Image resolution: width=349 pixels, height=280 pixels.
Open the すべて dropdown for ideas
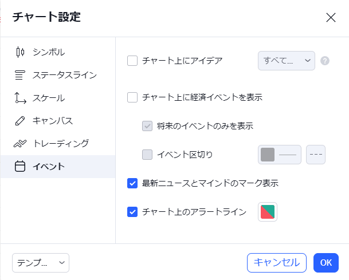point(286,61)
